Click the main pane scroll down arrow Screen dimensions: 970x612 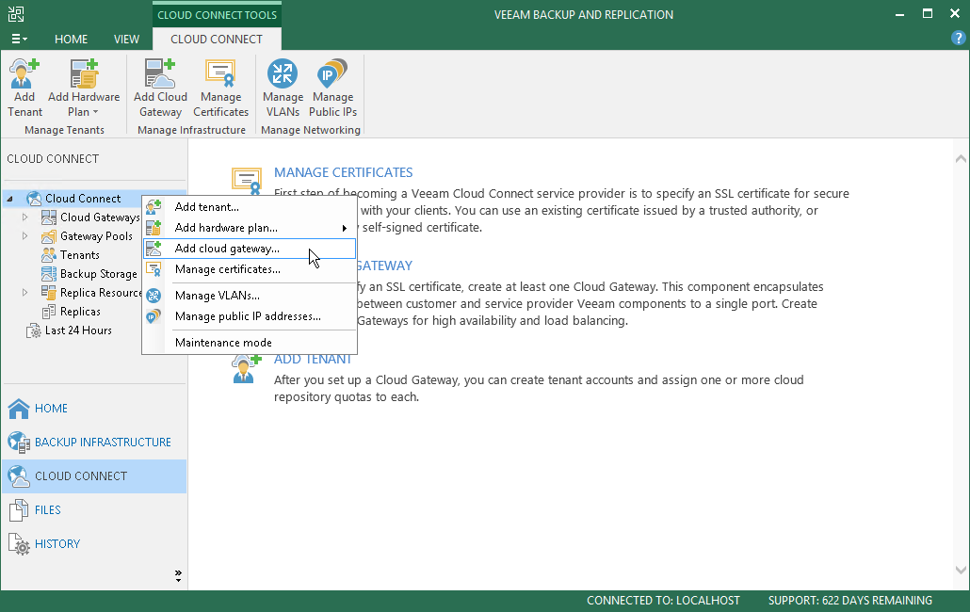(x=961, y=570)
